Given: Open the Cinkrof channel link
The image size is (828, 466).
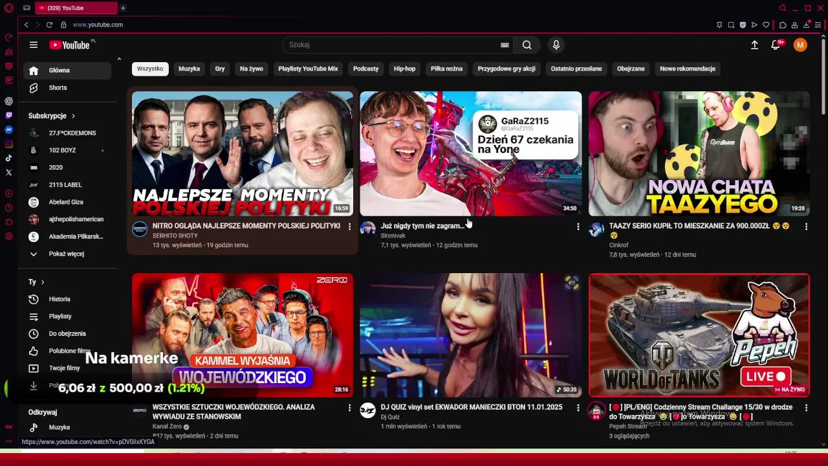Looking at the screenshot, I should pyautogui.click(x=619, y=245).
